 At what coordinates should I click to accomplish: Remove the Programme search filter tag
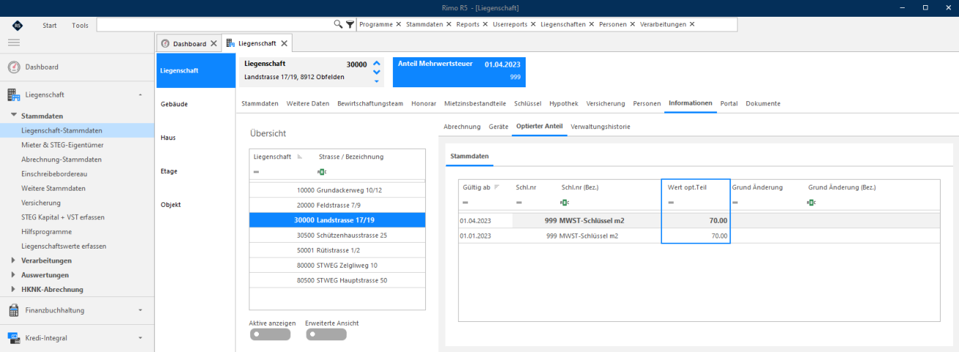click(x=398, y=24)
